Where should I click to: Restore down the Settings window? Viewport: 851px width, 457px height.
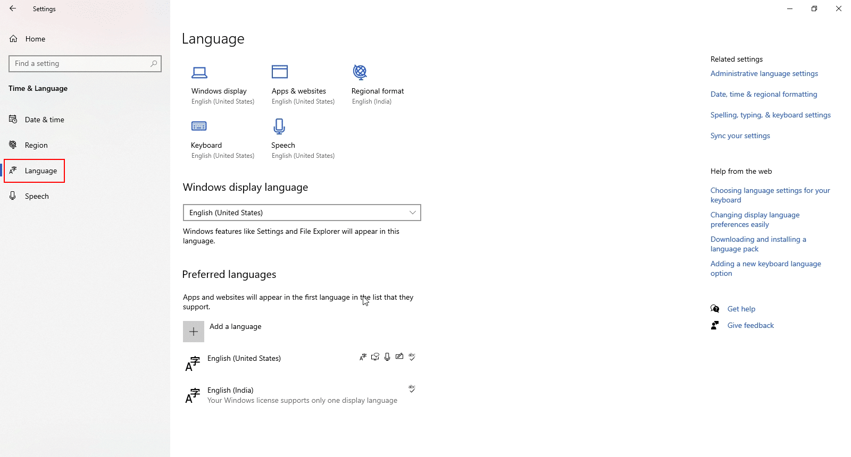[814, 9]
